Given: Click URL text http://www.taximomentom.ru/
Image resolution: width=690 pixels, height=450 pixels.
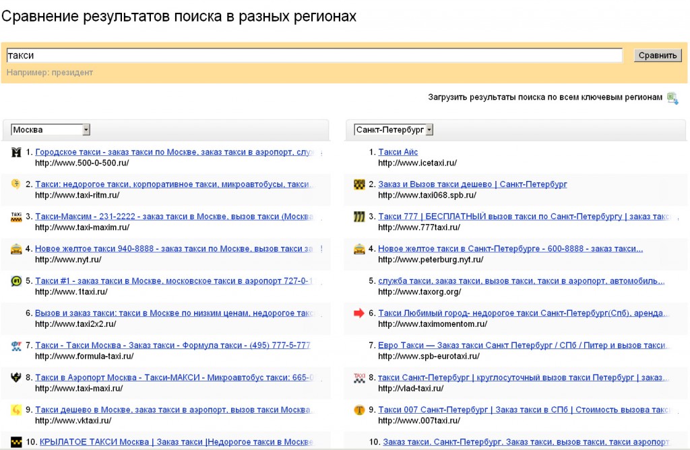Looking at the screenshot, I should (x=433, y=324).
